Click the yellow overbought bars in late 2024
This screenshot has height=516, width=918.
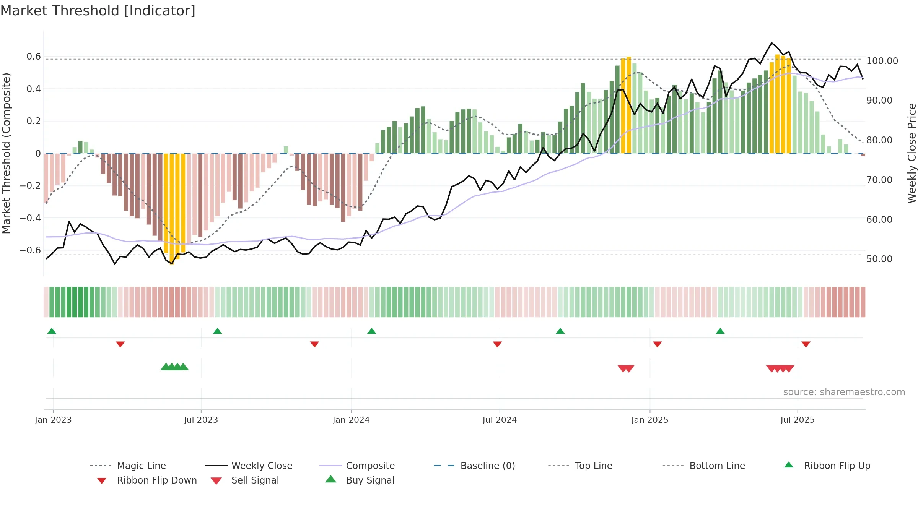(626, 105)
